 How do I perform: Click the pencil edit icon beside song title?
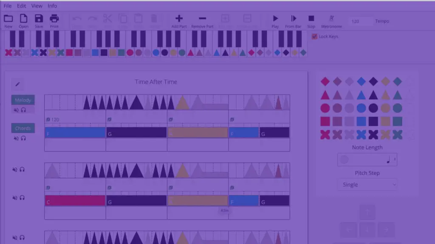pos(18,84)
